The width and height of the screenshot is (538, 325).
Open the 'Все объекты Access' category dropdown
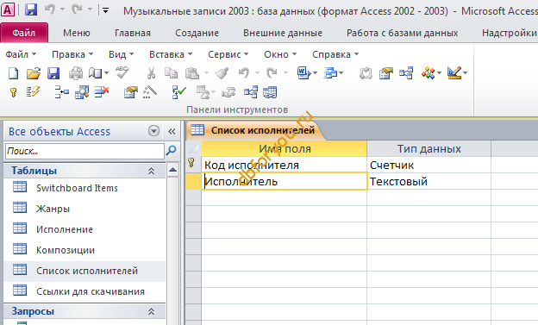click(153, 131)
